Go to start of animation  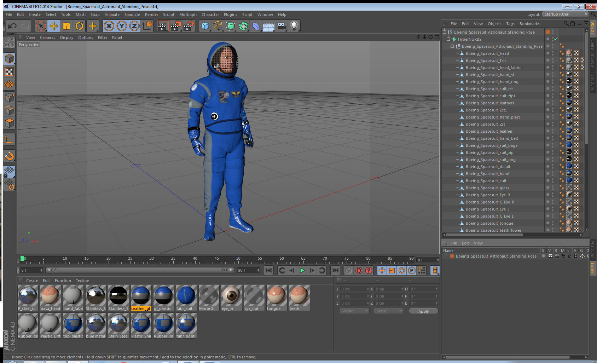269,270
